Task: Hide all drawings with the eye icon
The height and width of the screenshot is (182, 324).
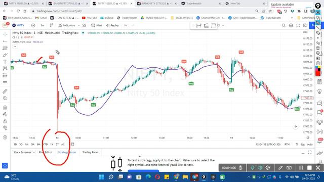Action: point(5,128)
